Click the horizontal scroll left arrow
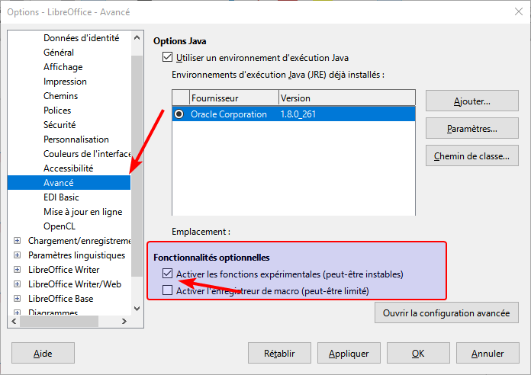The width and height of the screenshot is (531, 375). pyautogui.click(x=14, y=321)
